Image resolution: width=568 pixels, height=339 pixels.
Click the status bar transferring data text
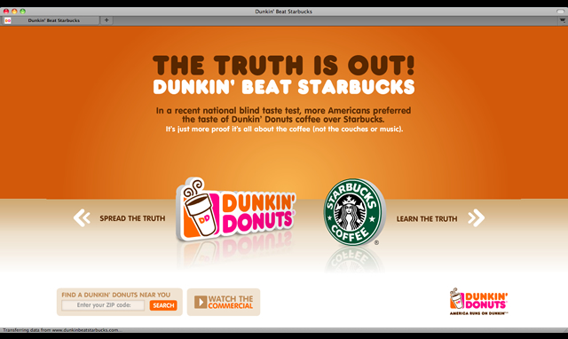pos(62,330)
